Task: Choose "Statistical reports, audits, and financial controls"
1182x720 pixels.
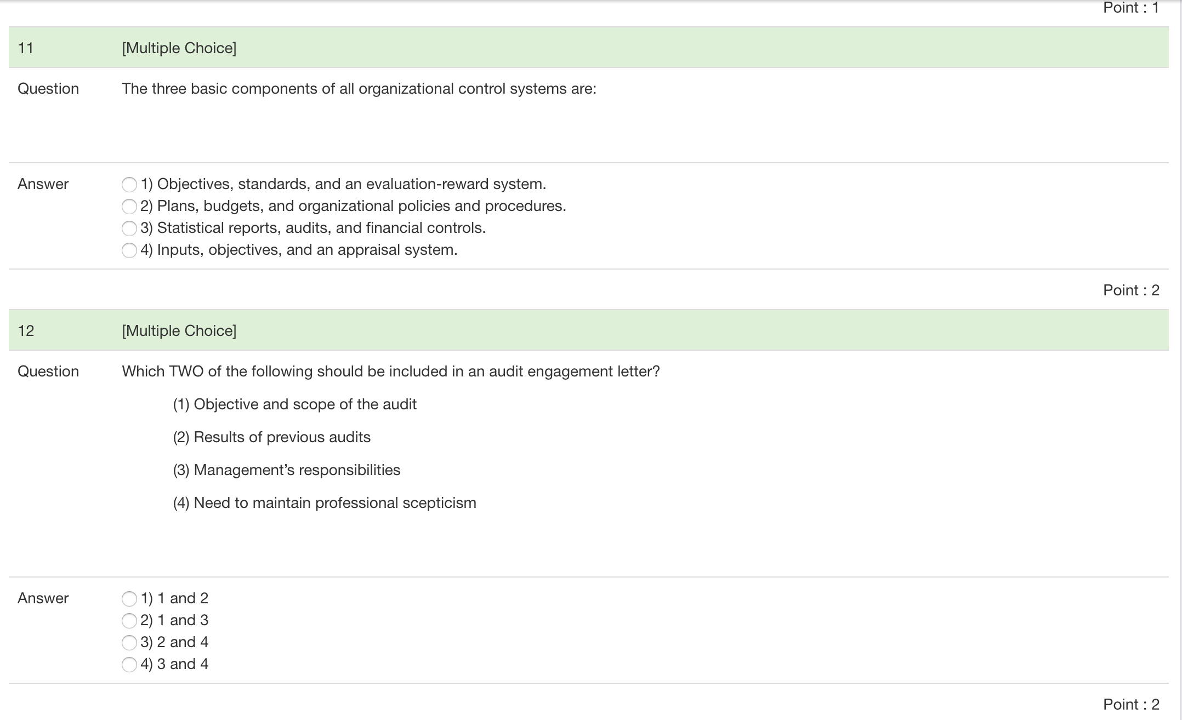Action: [129, 228]
